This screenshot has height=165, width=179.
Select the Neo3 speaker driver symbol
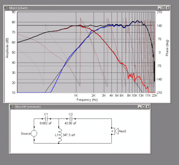pyautogui.click(x=115, y=131)
